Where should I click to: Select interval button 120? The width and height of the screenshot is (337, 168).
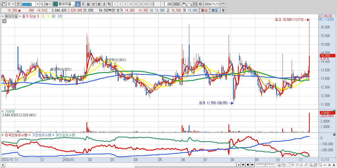(151, 4)
